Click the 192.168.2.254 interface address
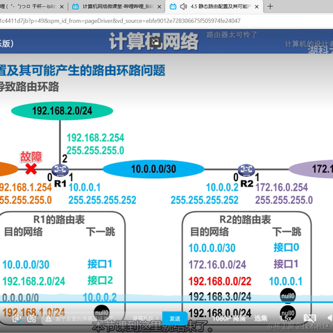The image size is (333, 333). 95,137
